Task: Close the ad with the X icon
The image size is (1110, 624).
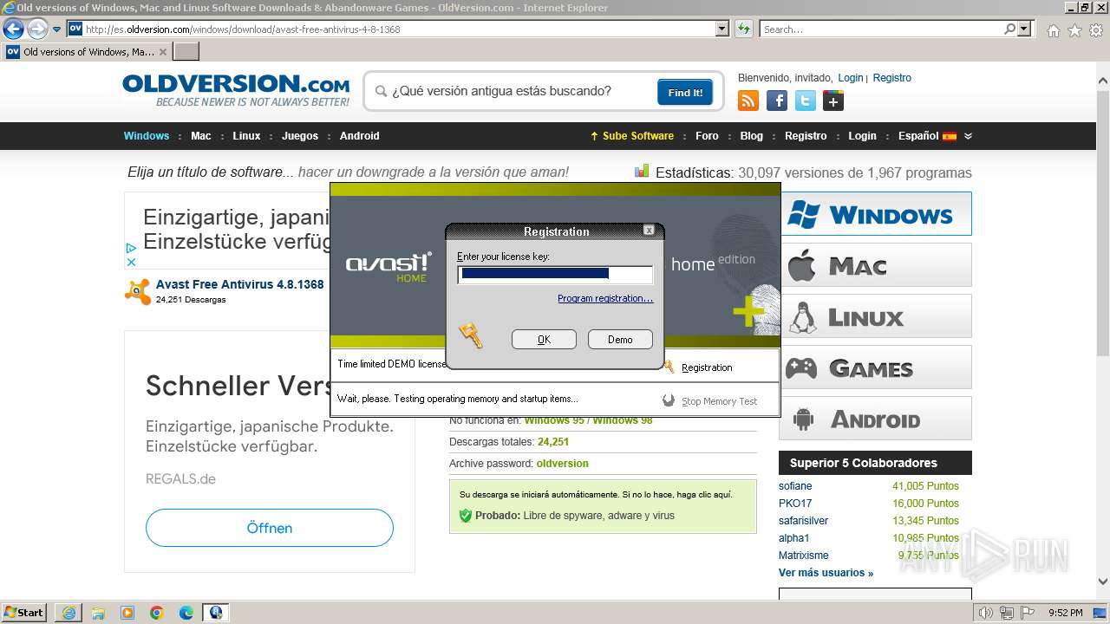Action: pos(131,262)
